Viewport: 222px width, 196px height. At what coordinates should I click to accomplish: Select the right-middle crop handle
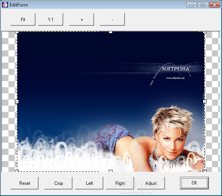205,101
